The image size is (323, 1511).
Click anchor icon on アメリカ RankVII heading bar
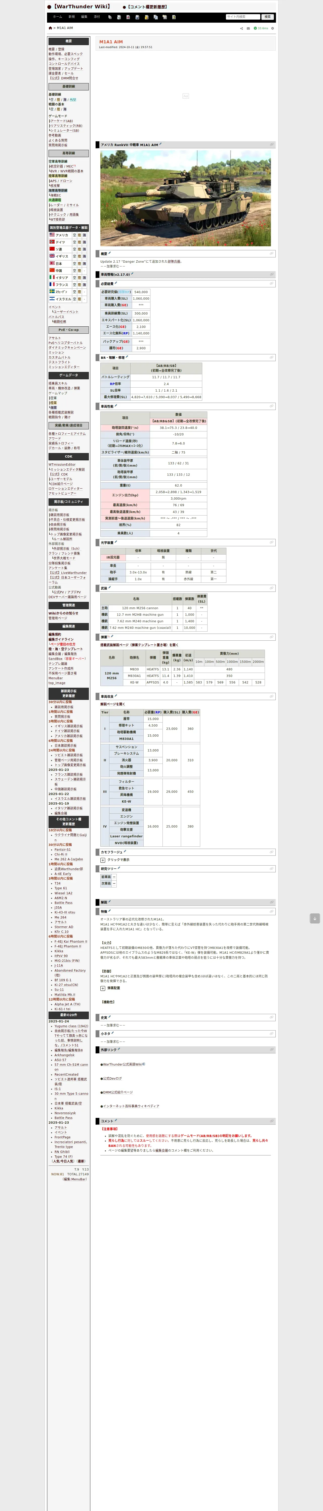click(271, 144)
